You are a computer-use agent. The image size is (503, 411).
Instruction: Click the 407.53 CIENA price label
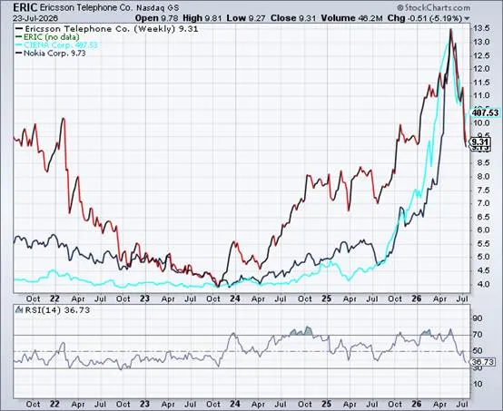point(485,113)
